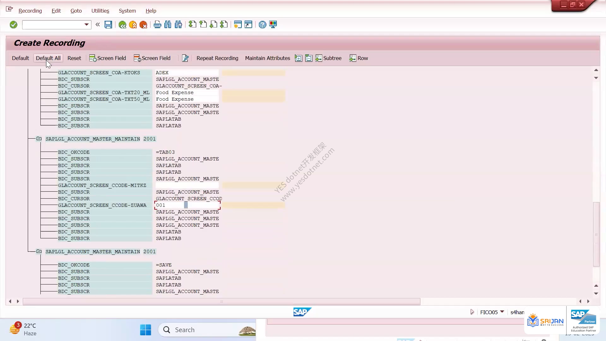Open the Utilities menu
606x341 pixels.
click(x=100, y=11)
